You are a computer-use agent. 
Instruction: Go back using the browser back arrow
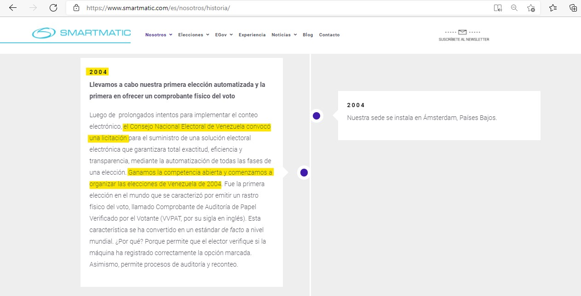(13, 8)
